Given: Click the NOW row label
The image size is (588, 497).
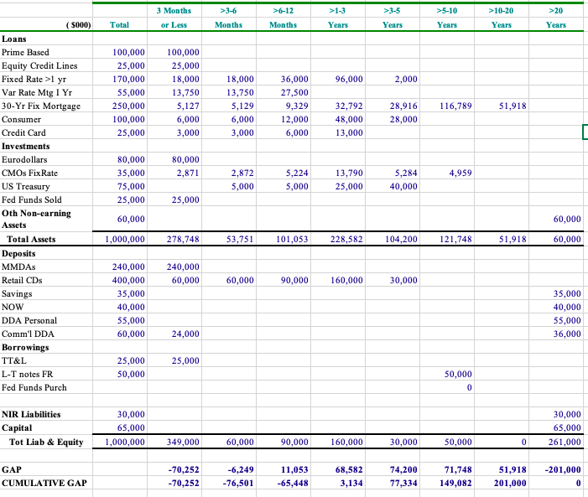Looking at the screenshot, I should [13, 307].
